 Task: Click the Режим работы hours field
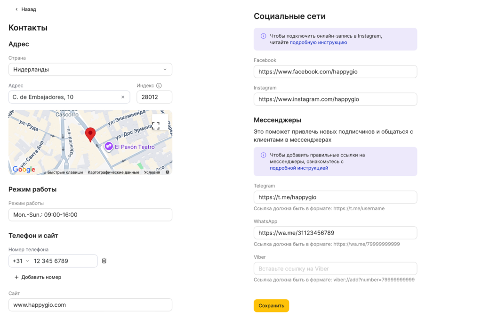pyautogui.click(x=90, y=215)
